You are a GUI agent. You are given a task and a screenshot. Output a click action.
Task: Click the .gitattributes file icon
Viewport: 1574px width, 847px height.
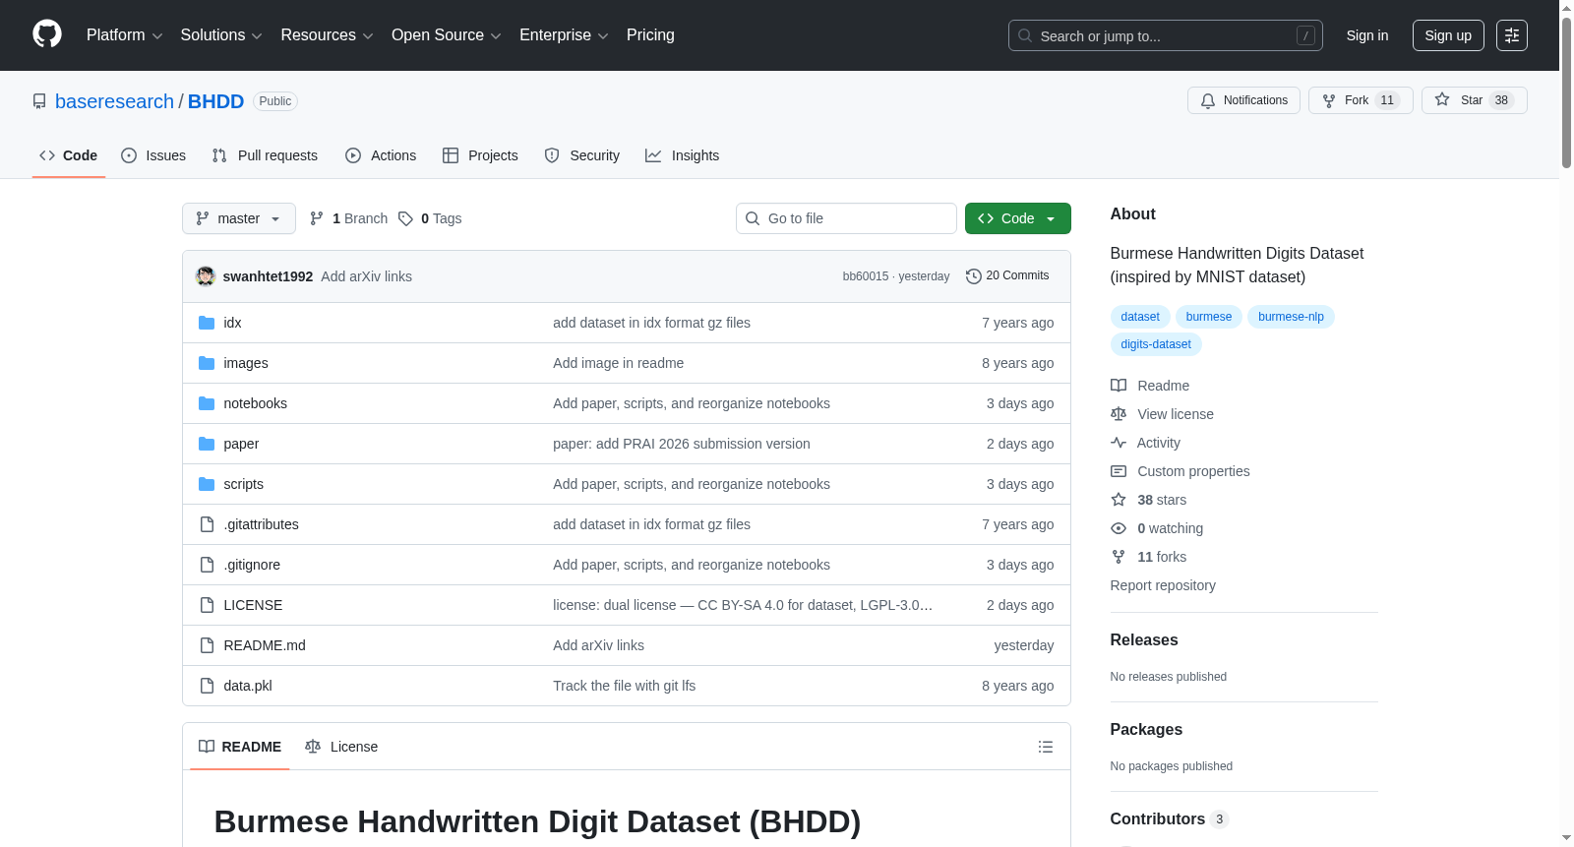pos(207,524)
